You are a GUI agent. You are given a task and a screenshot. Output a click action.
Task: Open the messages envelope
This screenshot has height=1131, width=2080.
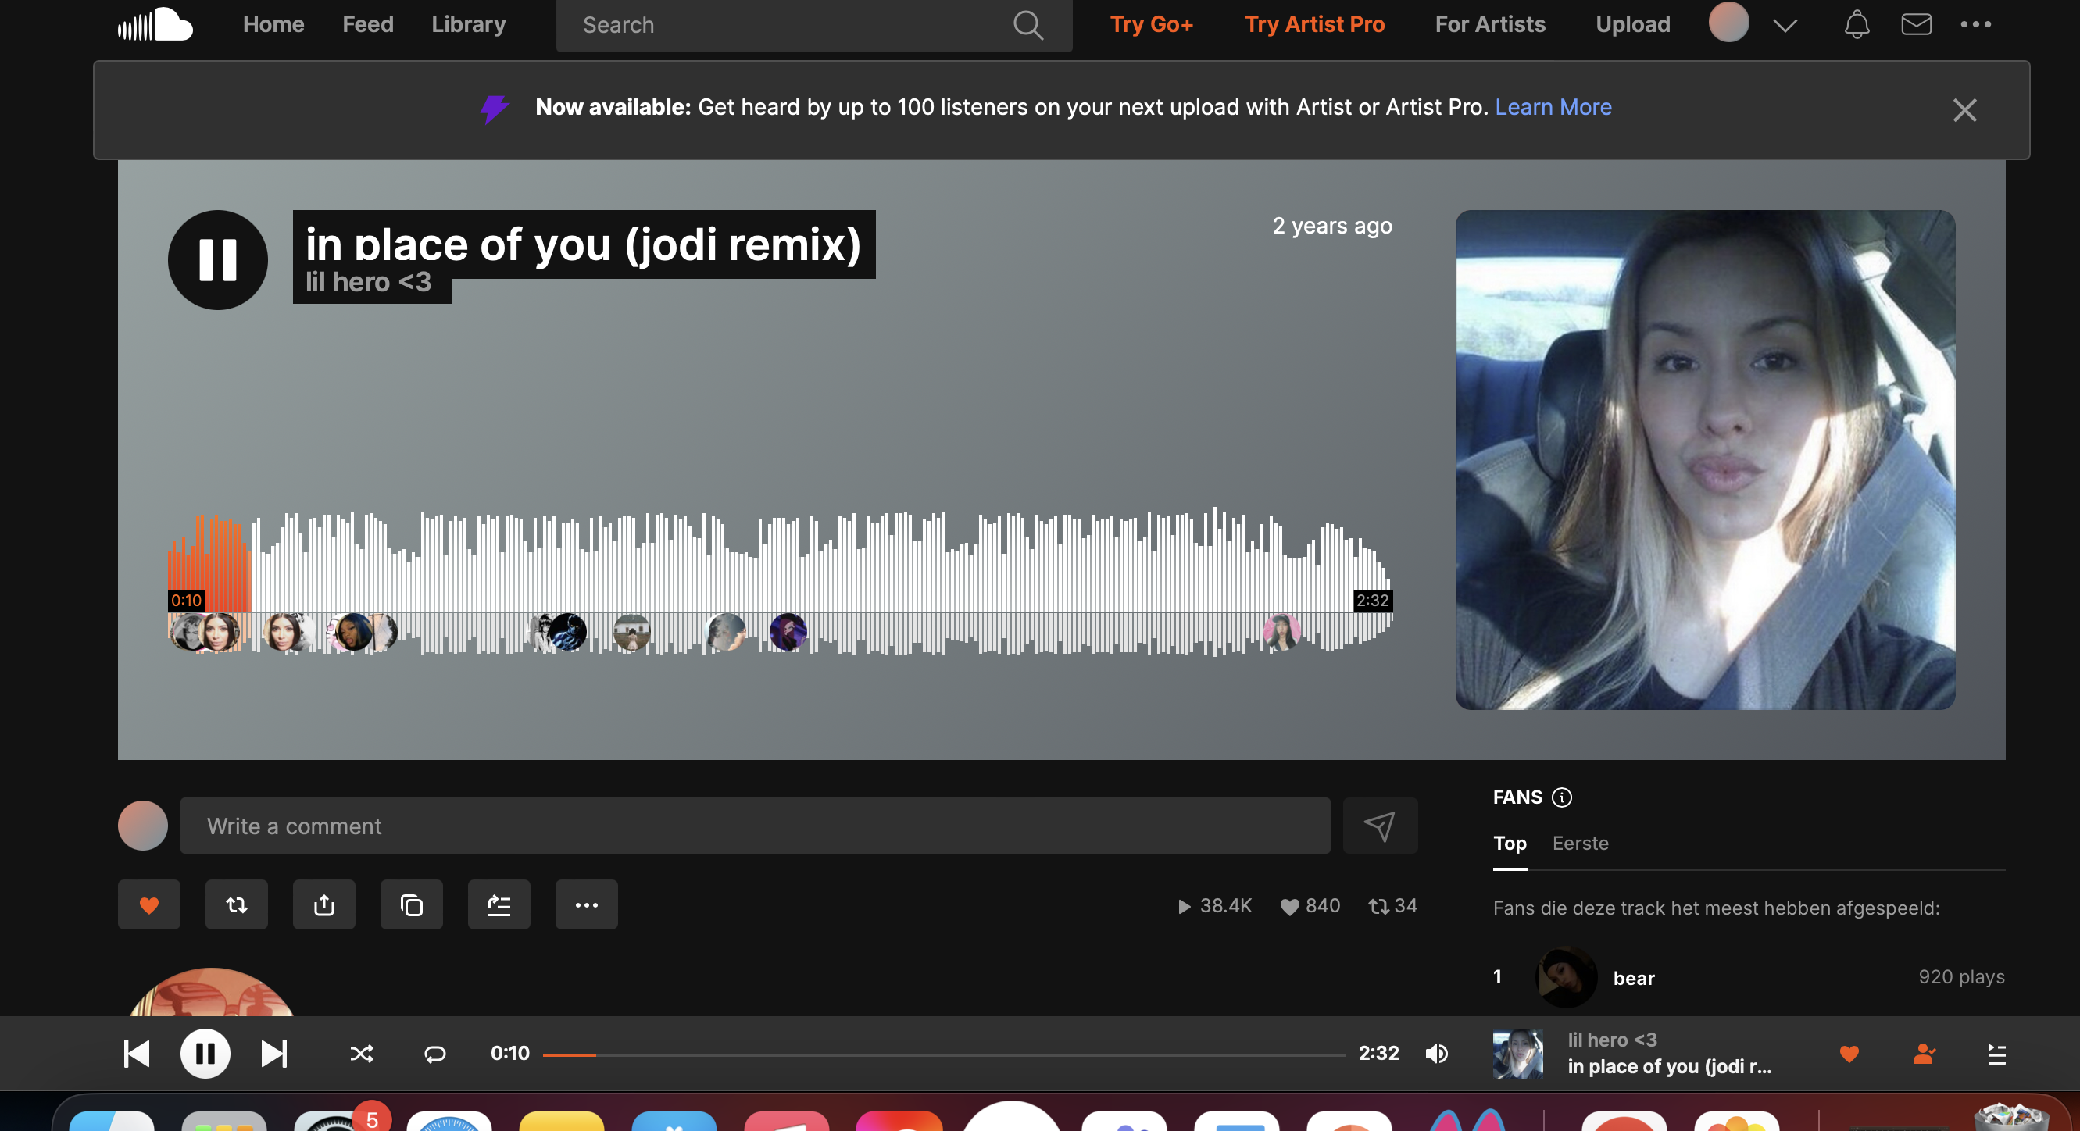click(1915, 24)
